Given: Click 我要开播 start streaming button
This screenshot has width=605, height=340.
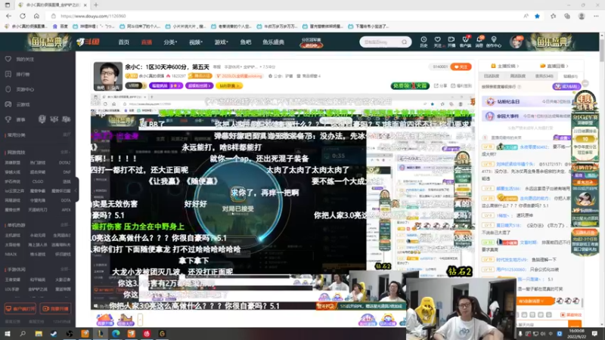Looking at the screenshot, I should (x=56, y=309).
